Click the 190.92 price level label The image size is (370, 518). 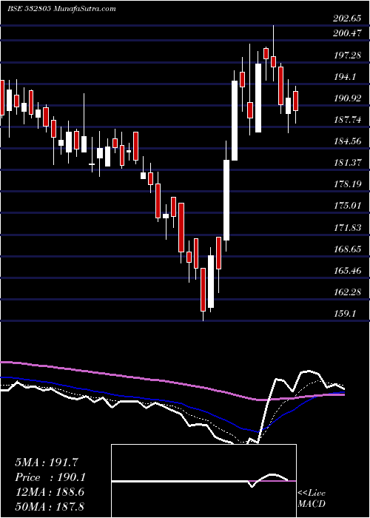click(347, 98)
